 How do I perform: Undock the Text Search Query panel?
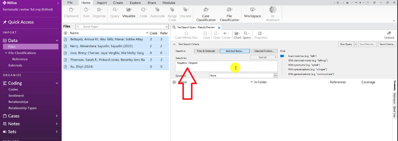coord(389,35)
